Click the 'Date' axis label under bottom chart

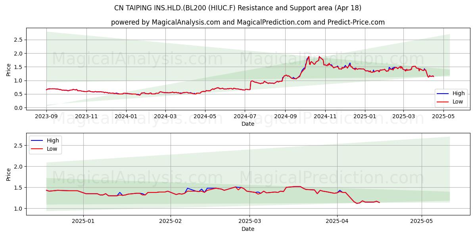[x=248, y=229]
